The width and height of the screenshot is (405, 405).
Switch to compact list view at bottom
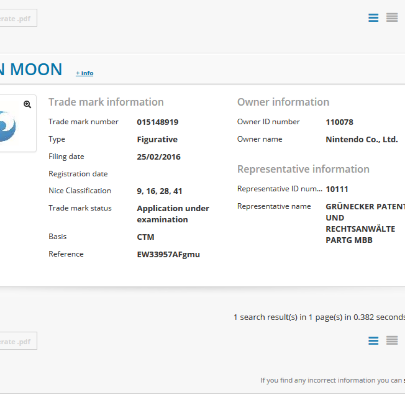point(392,341)
